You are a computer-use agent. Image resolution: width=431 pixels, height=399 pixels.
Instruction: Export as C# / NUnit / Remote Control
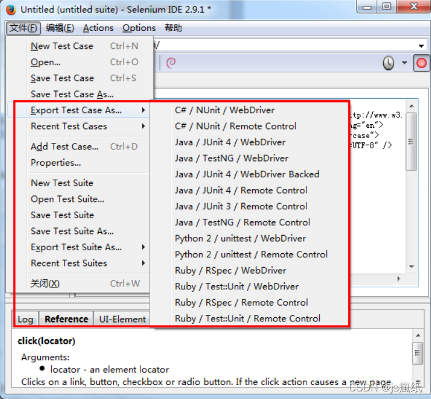250,126
